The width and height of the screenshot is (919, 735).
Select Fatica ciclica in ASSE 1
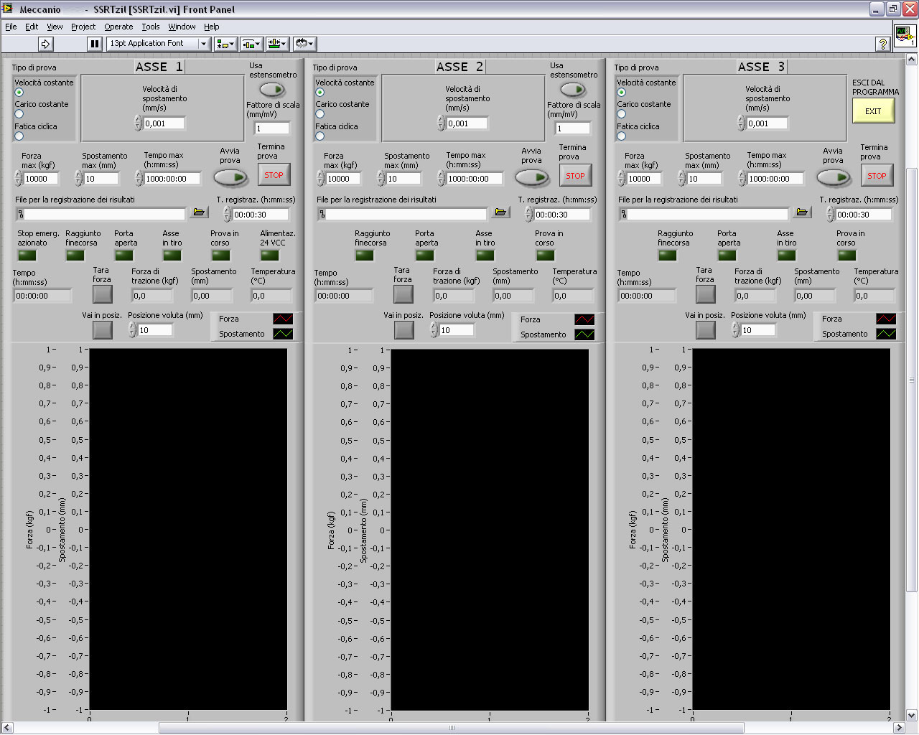tap(19, 136)
